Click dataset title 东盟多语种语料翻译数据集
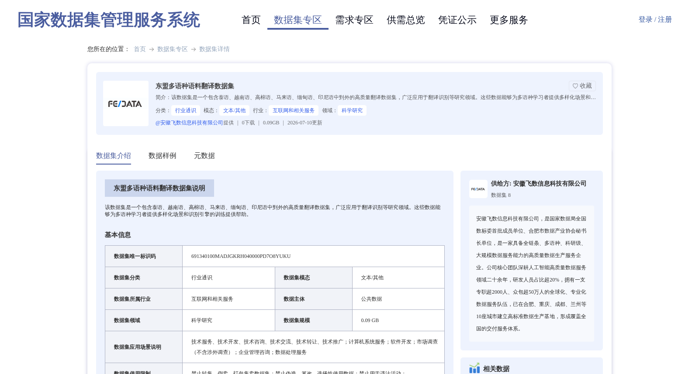Viewport: 699px width, 374px height. click(x=195, y=86)
